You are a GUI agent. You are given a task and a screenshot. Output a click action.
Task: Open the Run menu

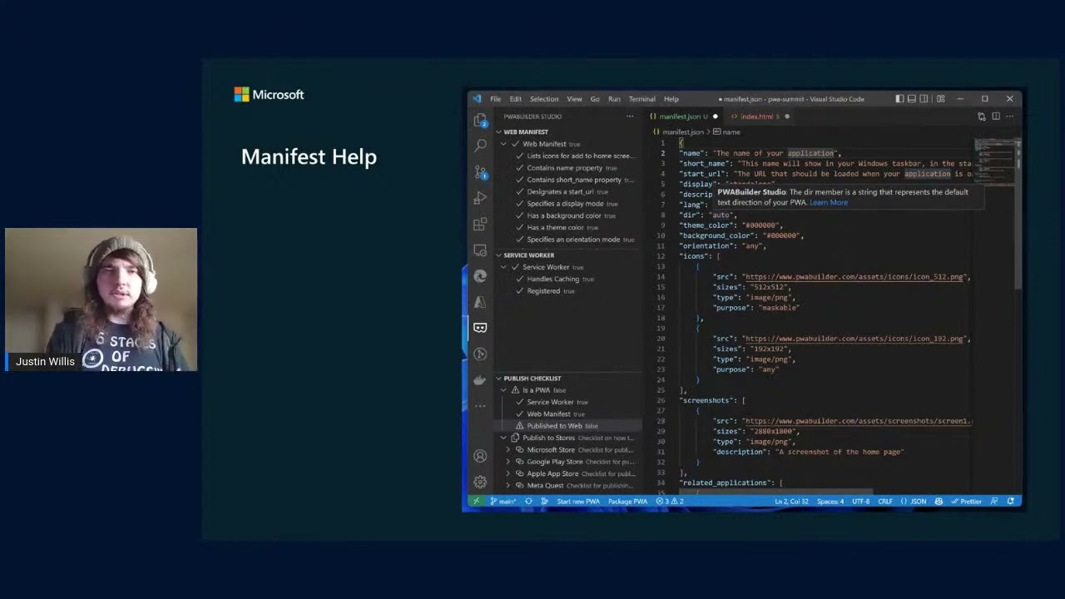[614, 99]
